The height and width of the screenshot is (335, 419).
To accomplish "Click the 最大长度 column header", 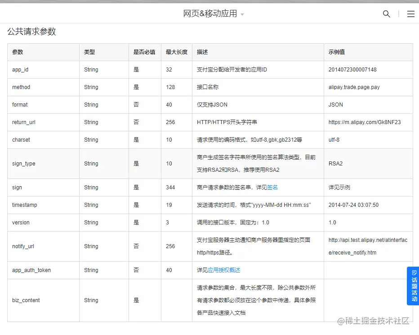I will click(x=177, y=52).
